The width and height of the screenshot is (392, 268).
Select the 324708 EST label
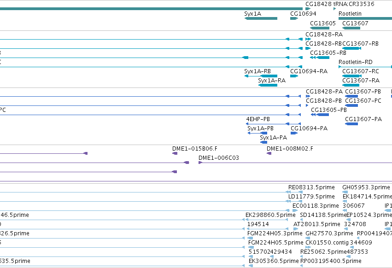point(355,224)
